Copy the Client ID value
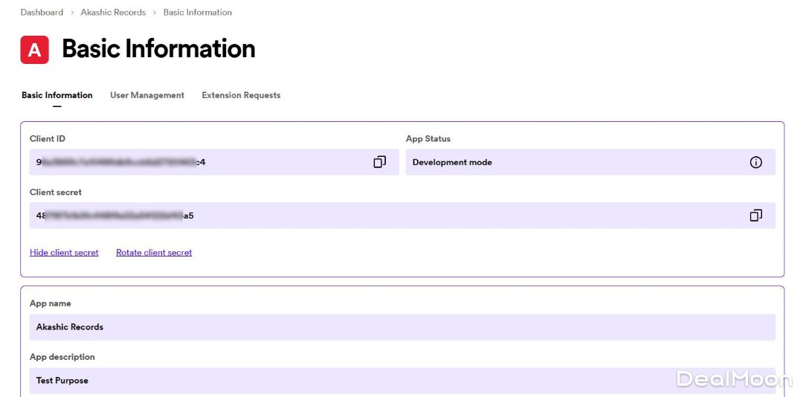The width and height of the screenshot is (803, 397). [x=379, y=162]
